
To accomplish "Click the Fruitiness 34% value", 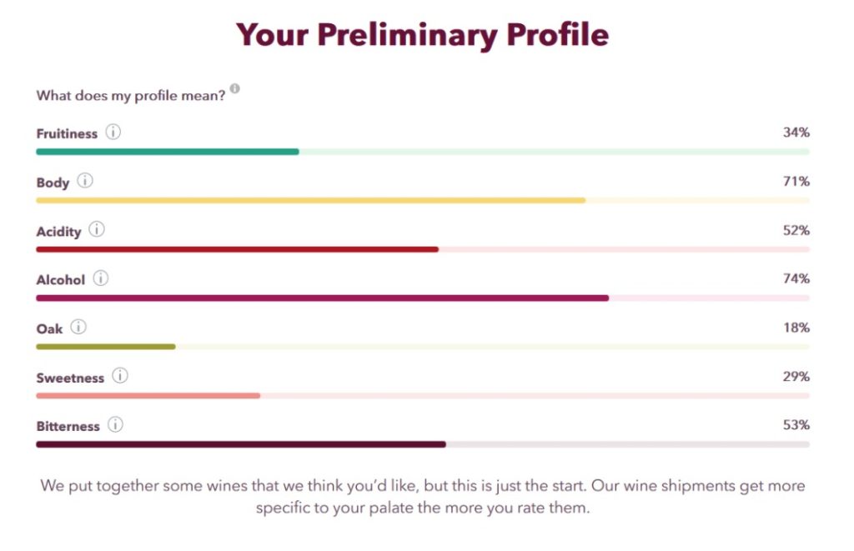I will 796,133.
